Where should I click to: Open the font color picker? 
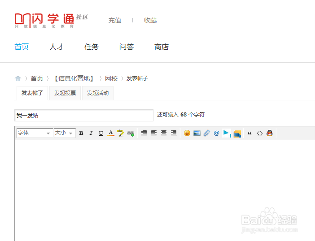pyautogui.click(x=111, y=133)
